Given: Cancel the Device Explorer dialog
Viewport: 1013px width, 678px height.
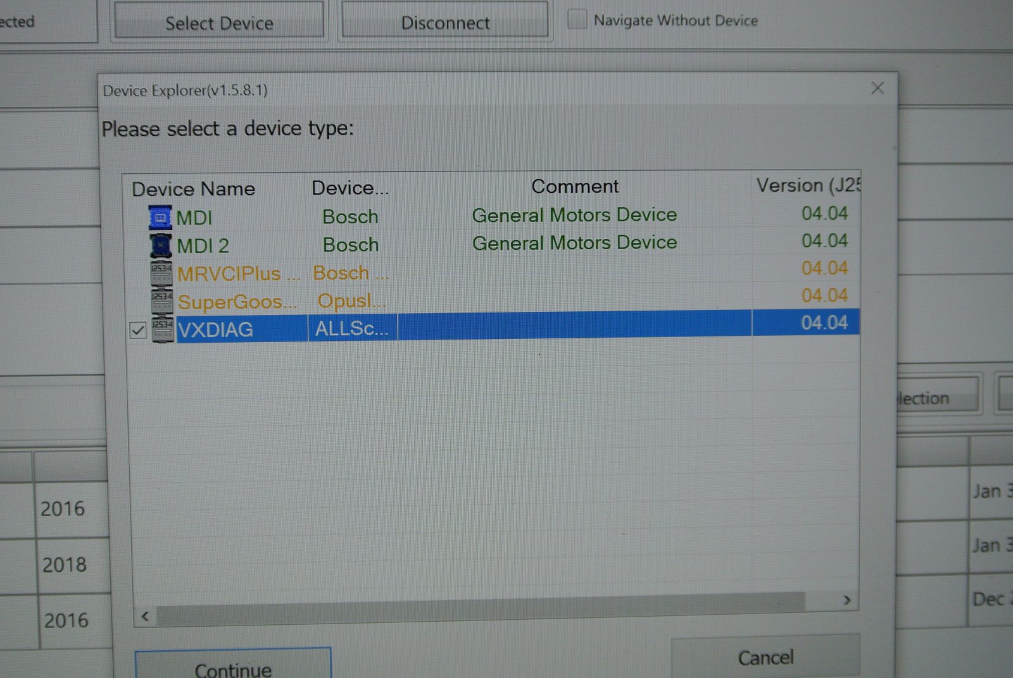Looking at the screenshot, I should click(765, 658).
